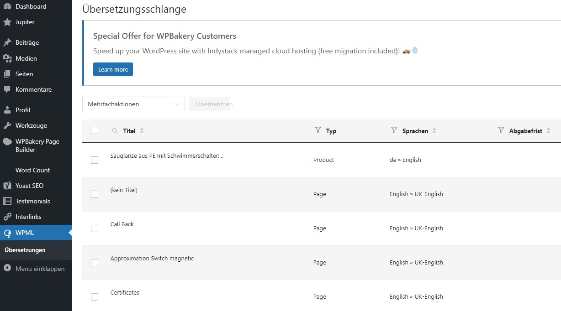Click the Learn more button

113,69
